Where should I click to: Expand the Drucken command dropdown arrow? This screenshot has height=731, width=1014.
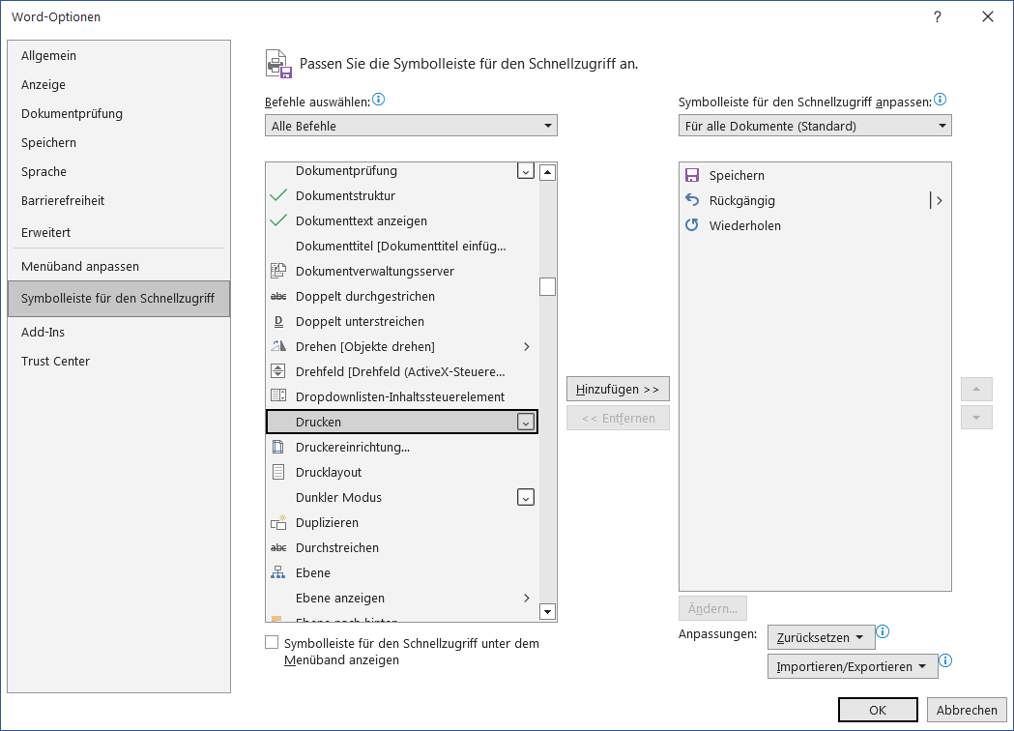526,423
